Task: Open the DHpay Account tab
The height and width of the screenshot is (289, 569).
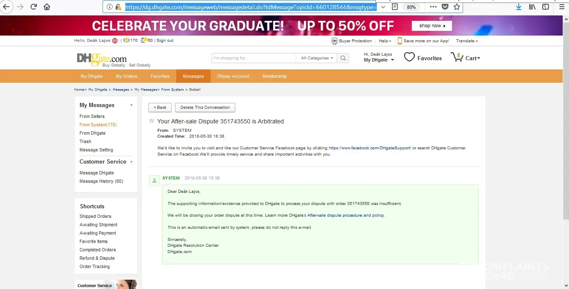Action: (233, 76)
